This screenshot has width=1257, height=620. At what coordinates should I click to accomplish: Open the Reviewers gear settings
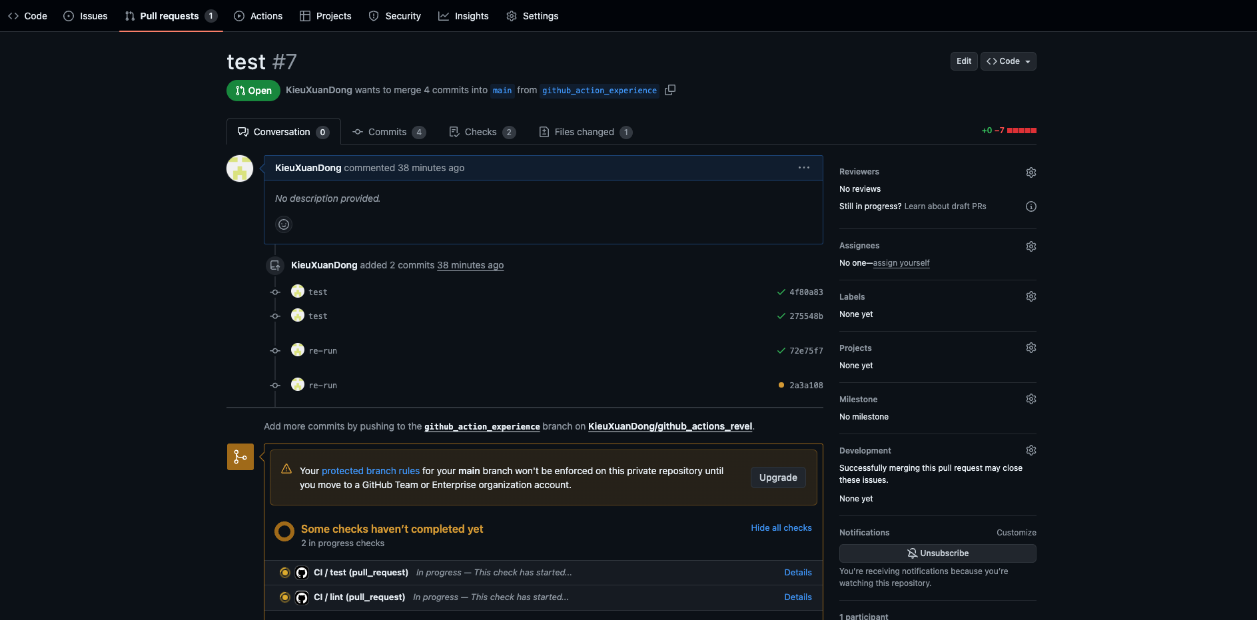1031,172
